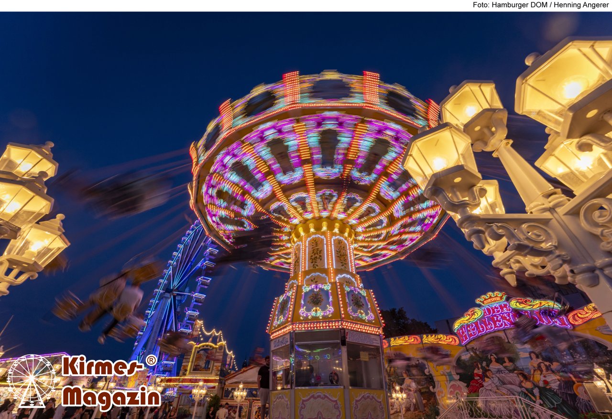The height and width of the screenshot is (419, 612).
Task: Click the "Magazin" watermark text
Action: [111, 398]
